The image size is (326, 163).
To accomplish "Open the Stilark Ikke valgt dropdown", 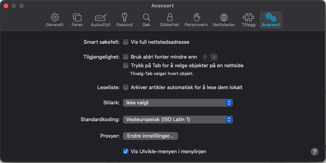I will 178,103.
